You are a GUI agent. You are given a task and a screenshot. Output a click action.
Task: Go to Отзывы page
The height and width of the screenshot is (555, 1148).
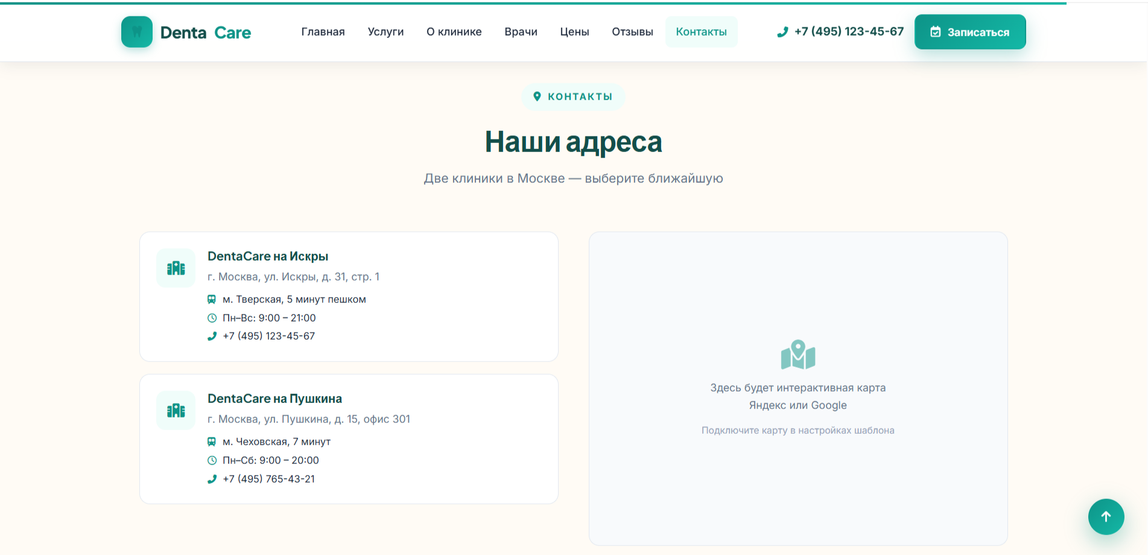pyautogui.click(x=632, y=32)
